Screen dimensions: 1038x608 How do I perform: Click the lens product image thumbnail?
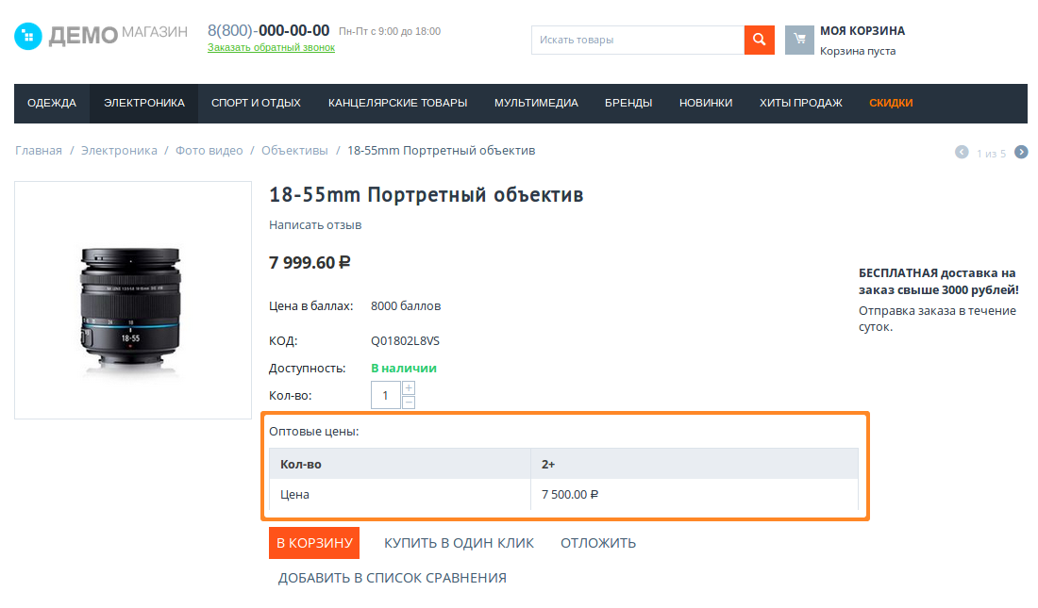coord(132,300)
